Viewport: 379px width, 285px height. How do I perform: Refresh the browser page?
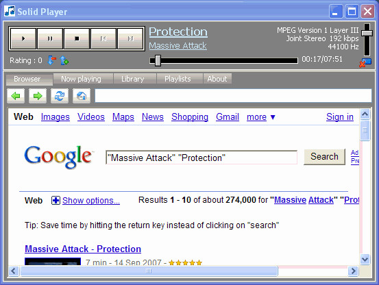pyautogui.click(x=60, y=96)
